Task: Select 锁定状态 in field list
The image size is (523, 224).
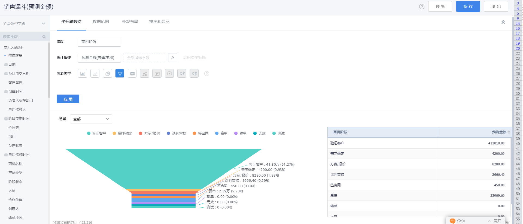Action: pyautogui.click(x=15, y=146)
